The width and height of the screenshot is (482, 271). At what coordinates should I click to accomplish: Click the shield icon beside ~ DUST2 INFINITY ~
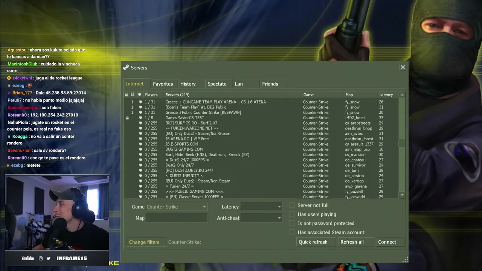point(140,176)
